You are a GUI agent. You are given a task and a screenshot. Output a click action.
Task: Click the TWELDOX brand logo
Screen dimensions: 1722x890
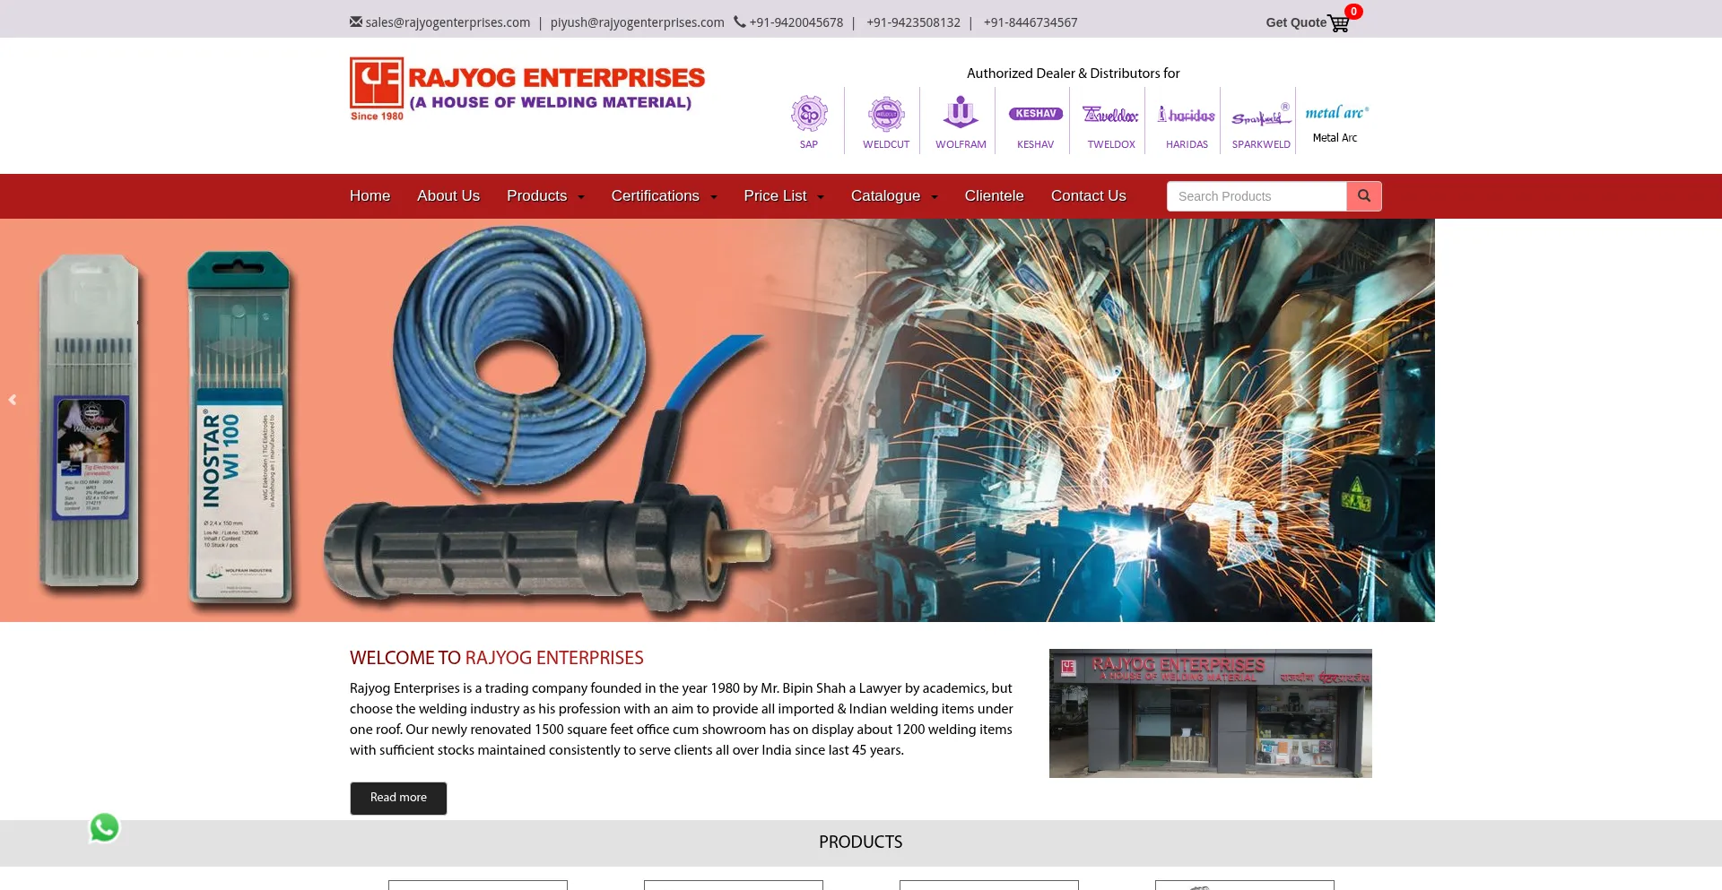pyautogui.click(x=1111, y=115)
